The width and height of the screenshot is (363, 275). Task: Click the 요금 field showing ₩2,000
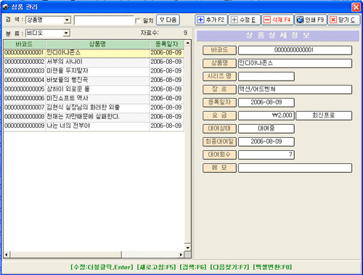point(266,115)
